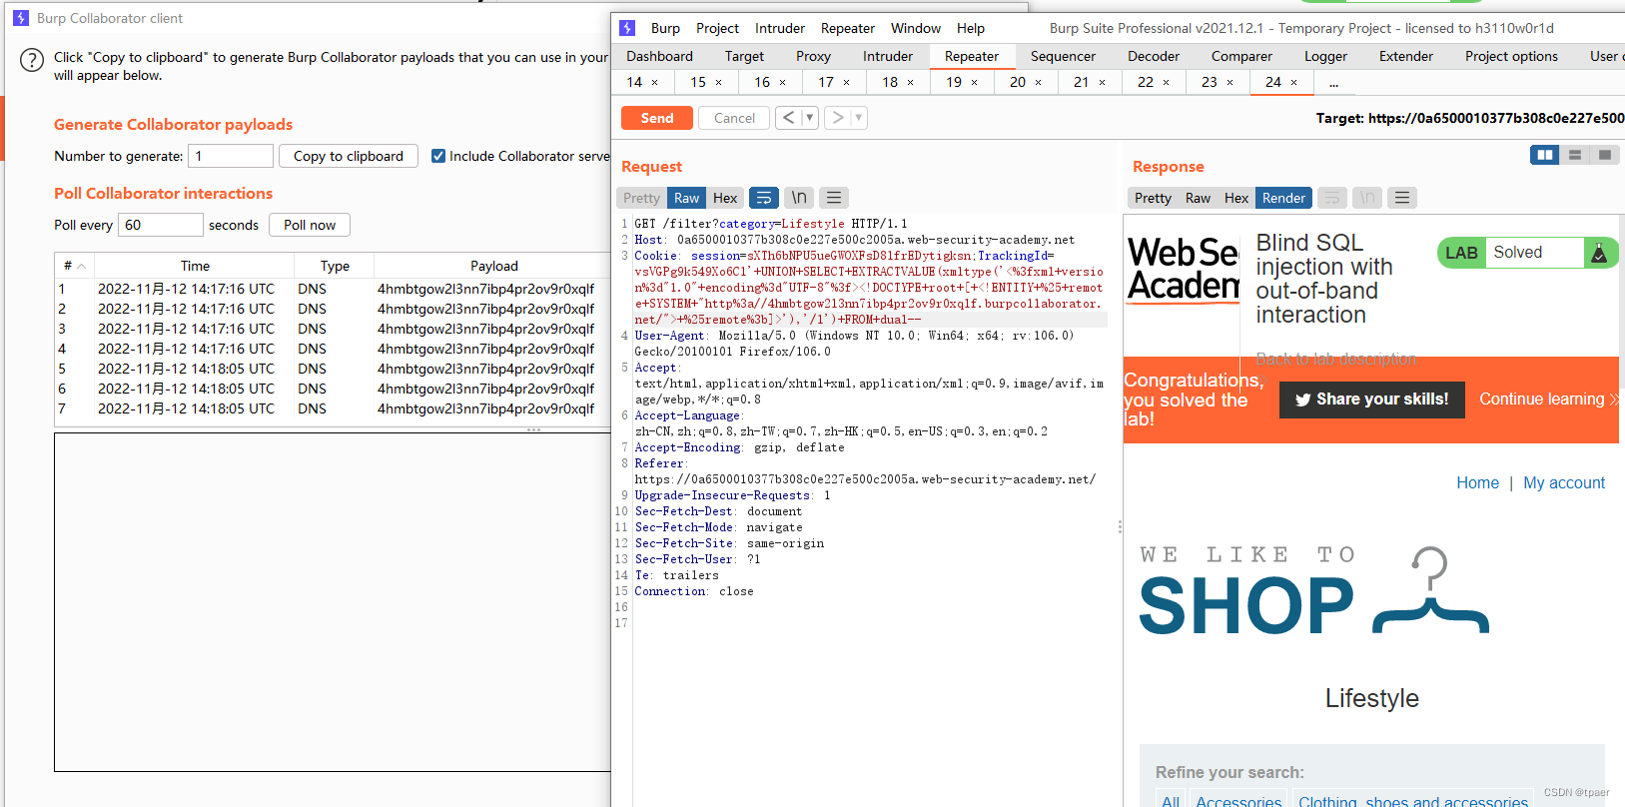Sort table by the # column

[74, 266]
